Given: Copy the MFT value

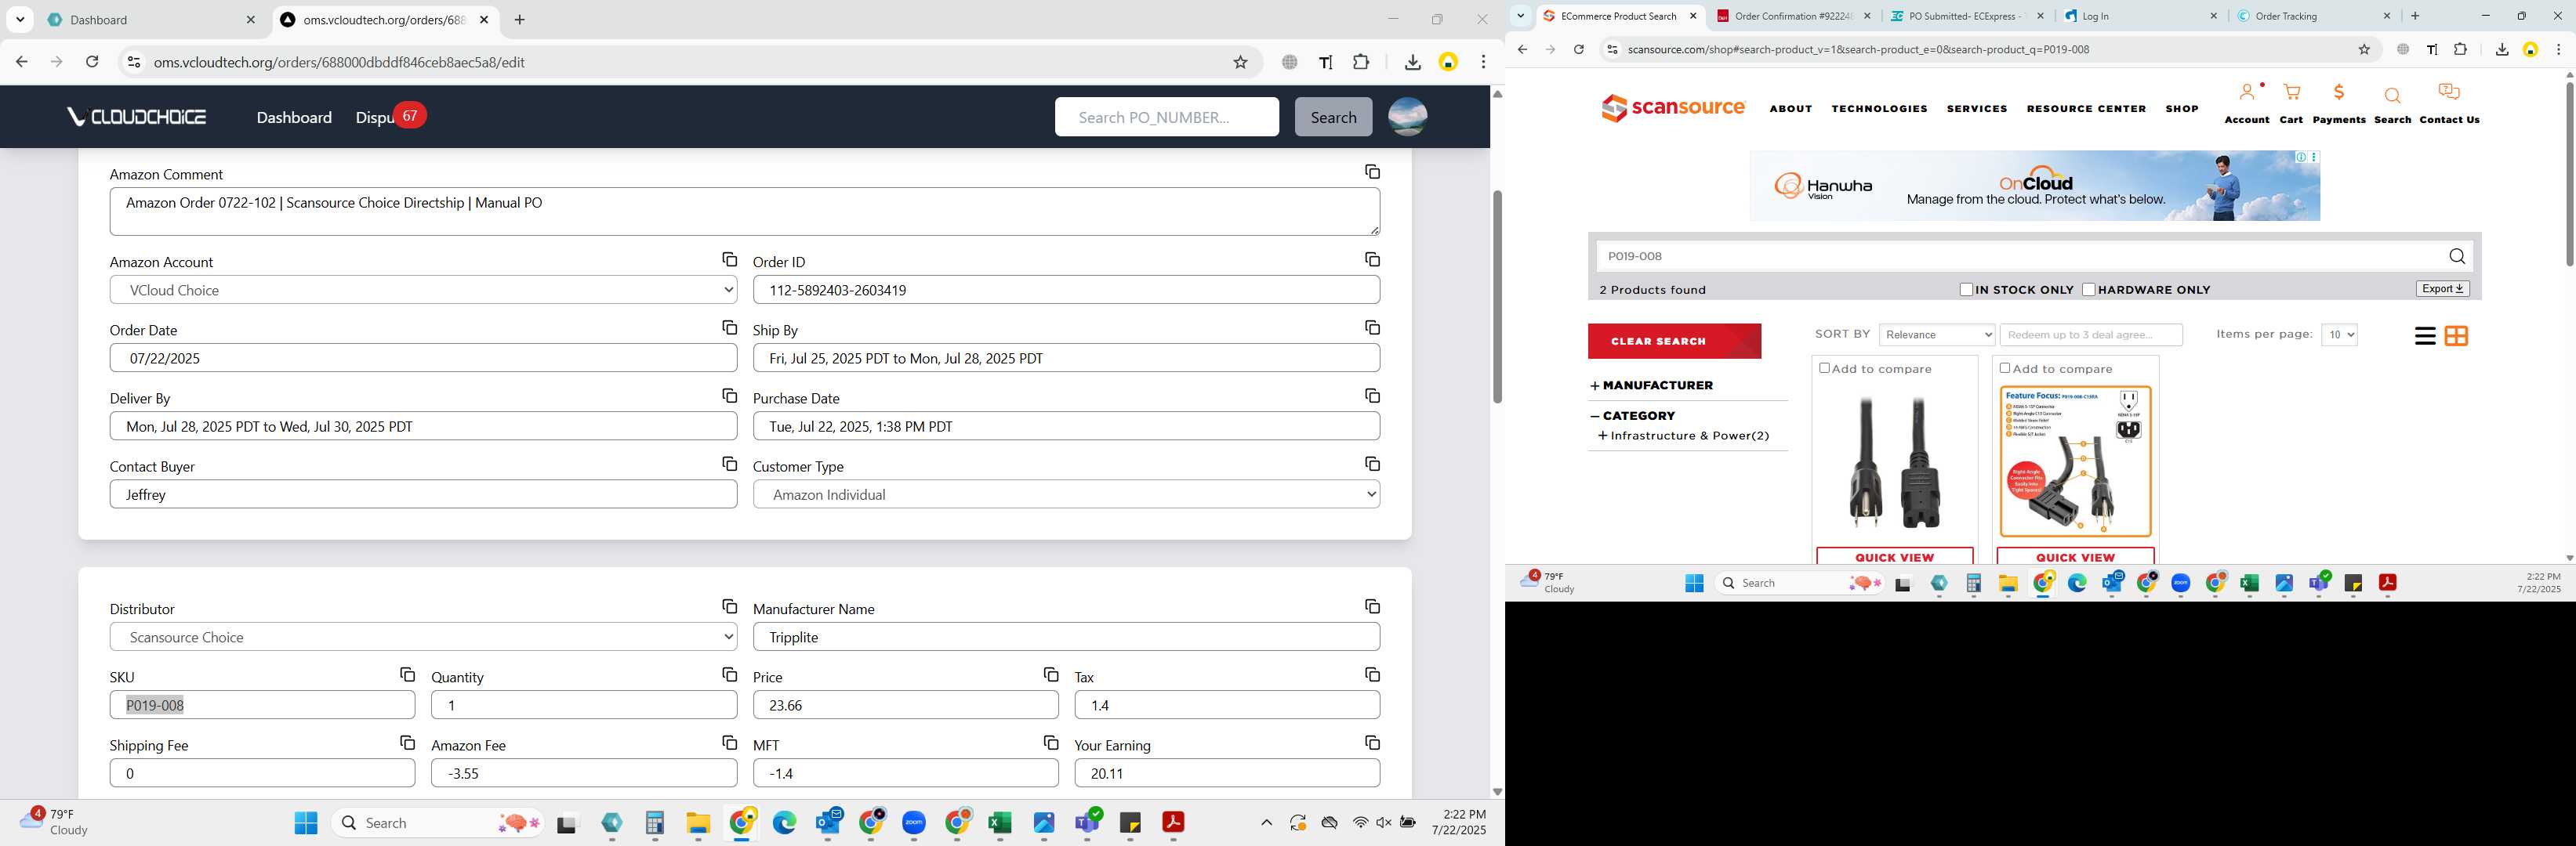Looking at the screenshot, I should coord(1050,742).
